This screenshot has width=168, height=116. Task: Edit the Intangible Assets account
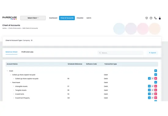(152, 86)
